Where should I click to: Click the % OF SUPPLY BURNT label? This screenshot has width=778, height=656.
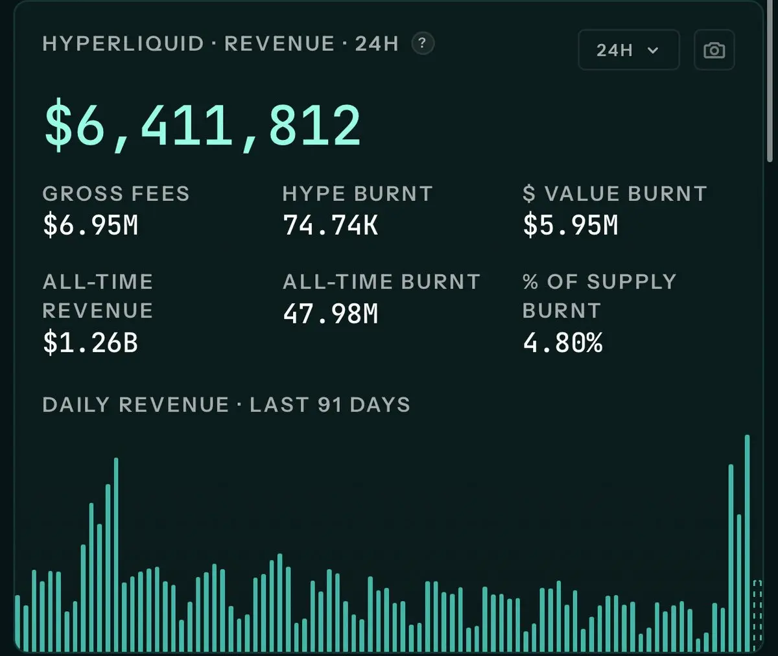[x=600, y=296]
